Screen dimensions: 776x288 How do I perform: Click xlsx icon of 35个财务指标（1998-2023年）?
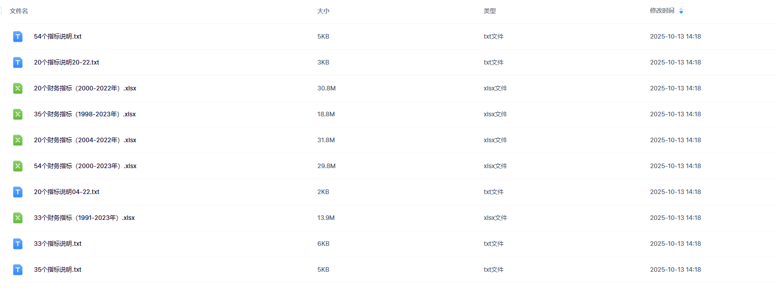pos(18,114)
